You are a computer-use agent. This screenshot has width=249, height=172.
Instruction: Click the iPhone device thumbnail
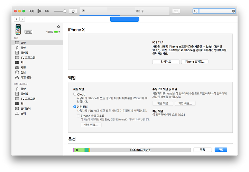(18, 29)
